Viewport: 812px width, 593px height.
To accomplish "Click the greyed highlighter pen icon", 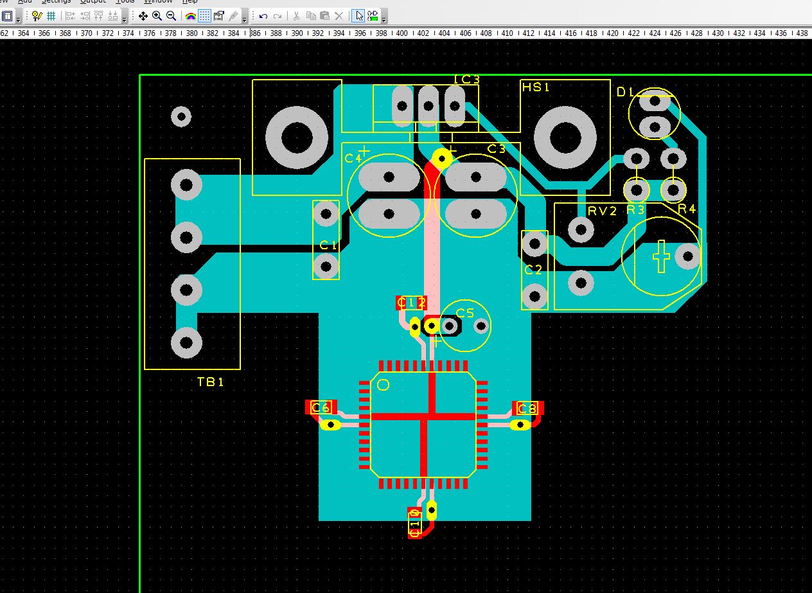I will (233, 16).
